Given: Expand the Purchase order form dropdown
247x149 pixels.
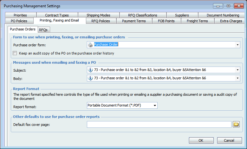Looking at the screenshot, I should click(x=237, y=45).
